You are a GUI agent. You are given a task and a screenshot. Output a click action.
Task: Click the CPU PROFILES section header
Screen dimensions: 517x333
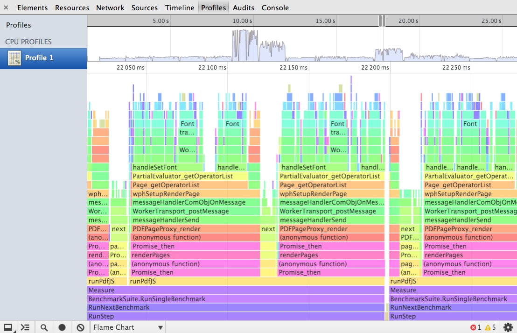[x=28, y=42]
